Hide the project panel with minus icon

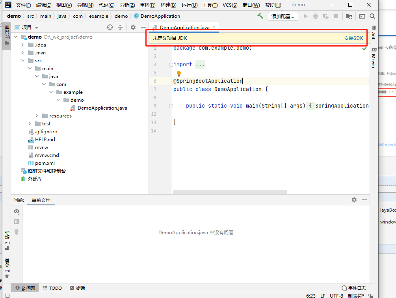pos(143,27)
